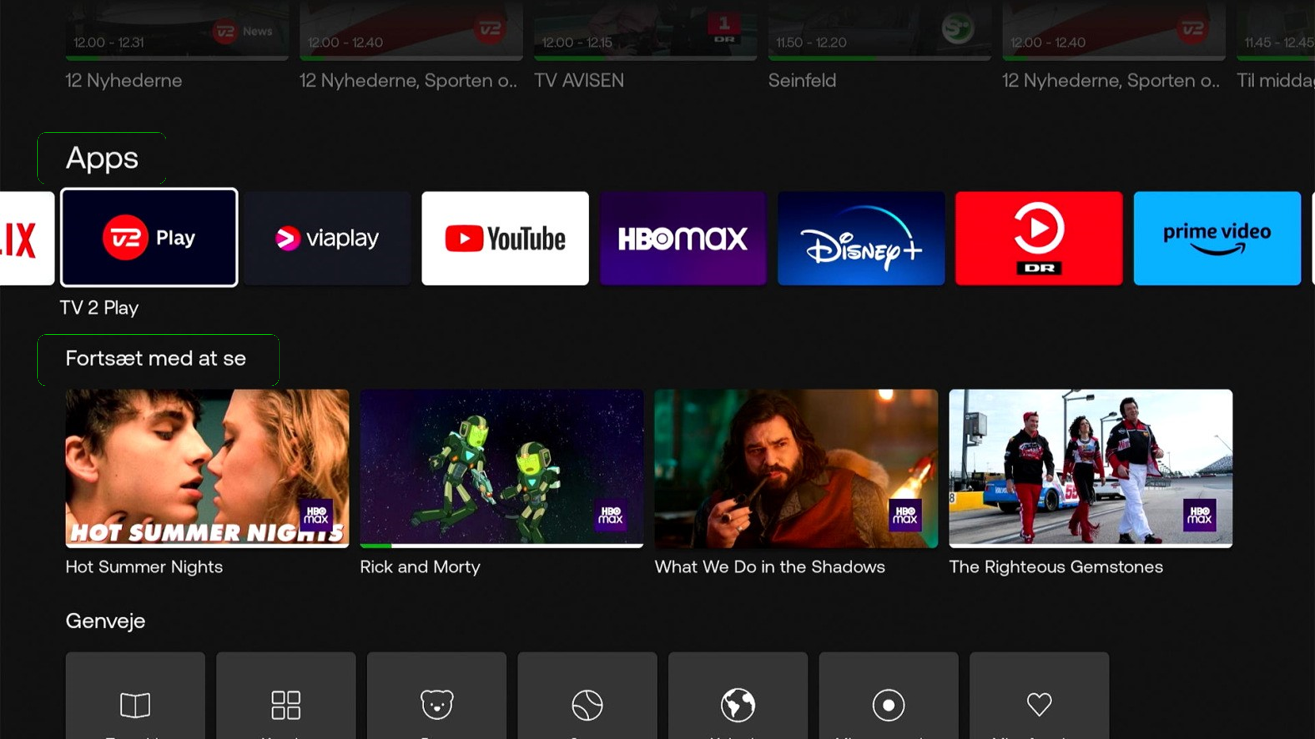1315x739 pixels.
Task: Open the YouTube app tile
Action: [505, 238]
